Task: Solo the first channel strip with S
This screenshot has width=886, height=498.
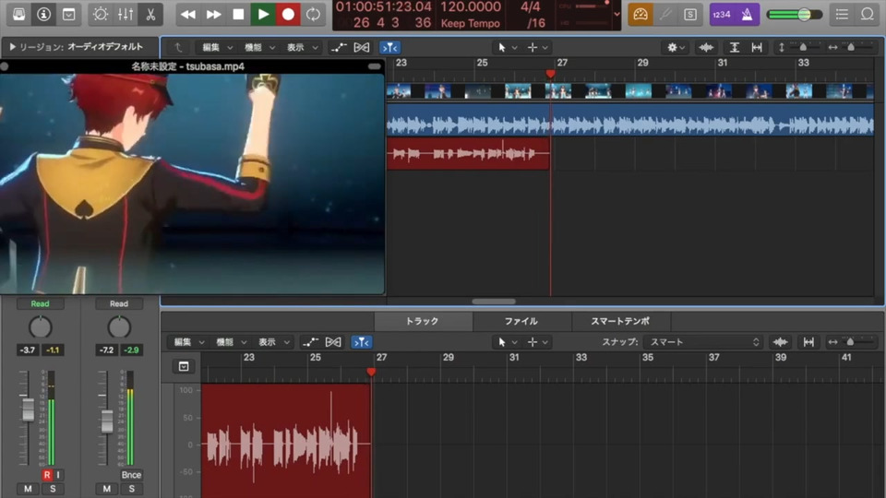Action: point(53,489)
